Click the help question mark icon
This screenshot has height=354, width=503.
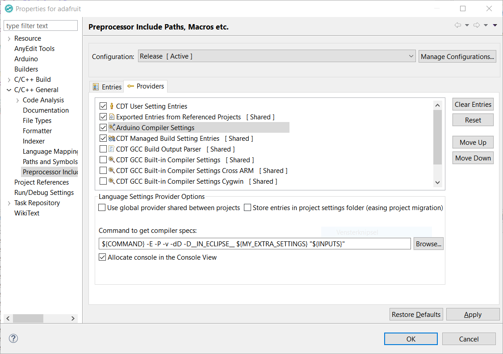tap(13, 339)
